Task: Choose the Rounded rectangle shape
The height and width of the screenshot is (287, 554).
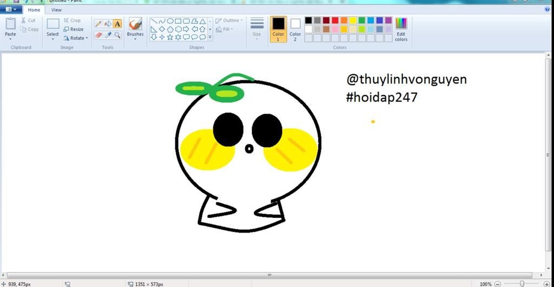Action: pos(186,21)
